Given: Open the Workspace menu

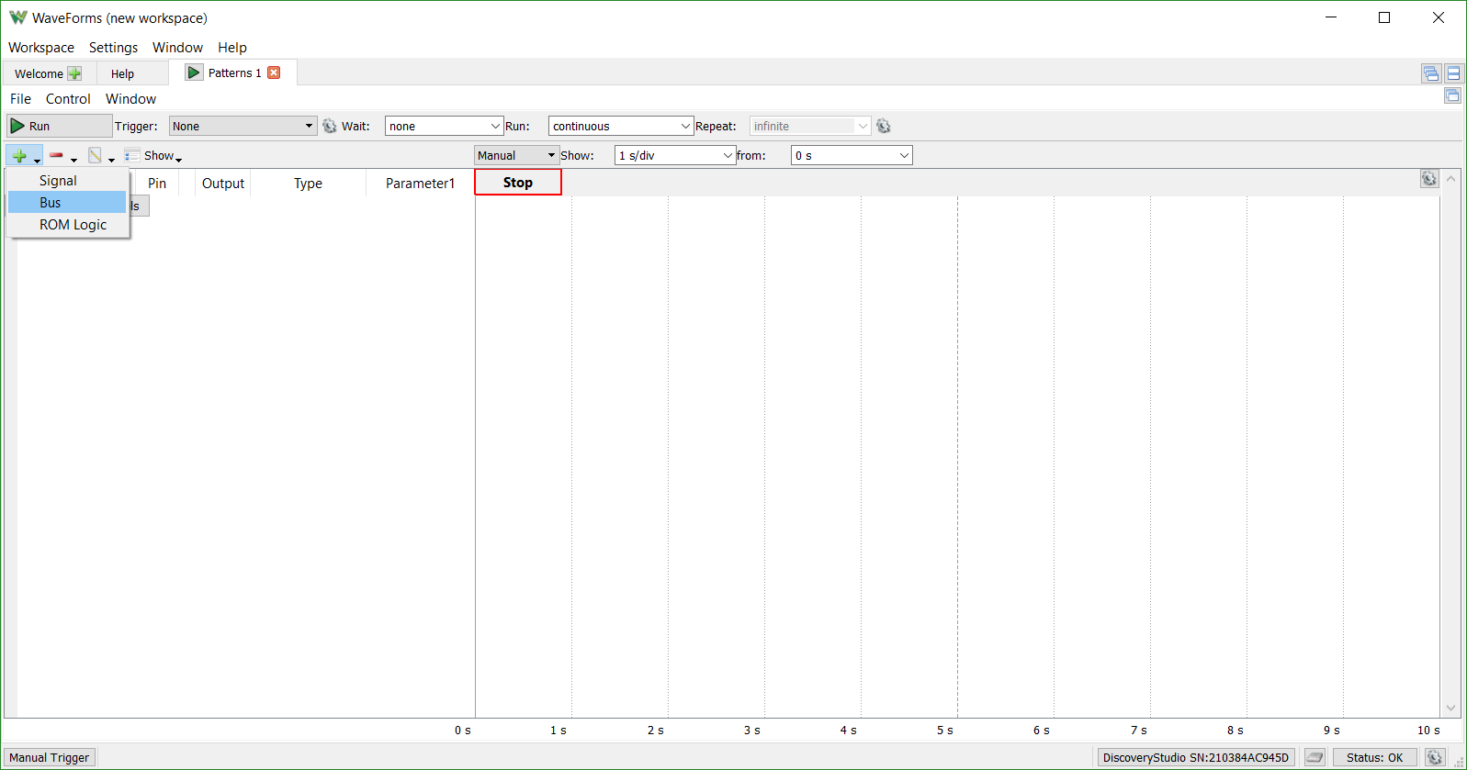Looking at the screenshot, I should [x=41, y=48].
